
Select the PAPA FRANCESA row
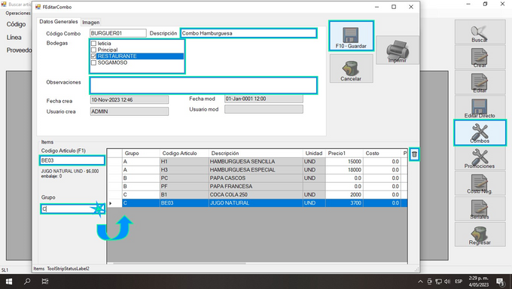pos(258,187)
